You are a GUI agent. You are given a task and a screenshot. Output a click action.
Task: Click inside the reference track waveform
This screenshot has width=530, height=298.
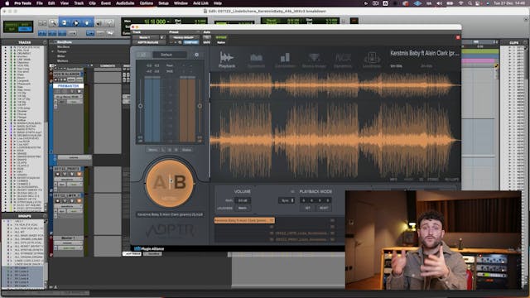coord(335,125)
